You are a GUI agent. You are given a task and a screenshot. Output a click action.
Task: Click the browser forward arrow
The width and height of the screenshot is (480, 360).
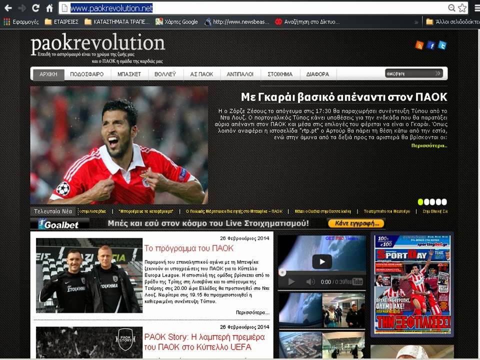click(x=22, y=8)
